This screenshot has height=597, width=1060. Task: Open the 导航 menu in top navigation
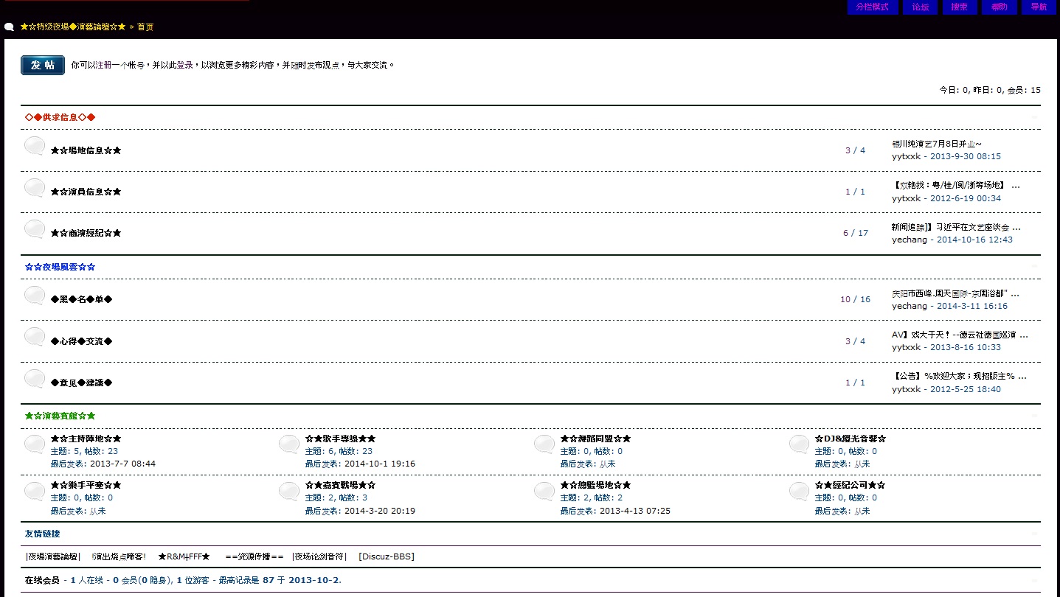(x=1039, y=7)
